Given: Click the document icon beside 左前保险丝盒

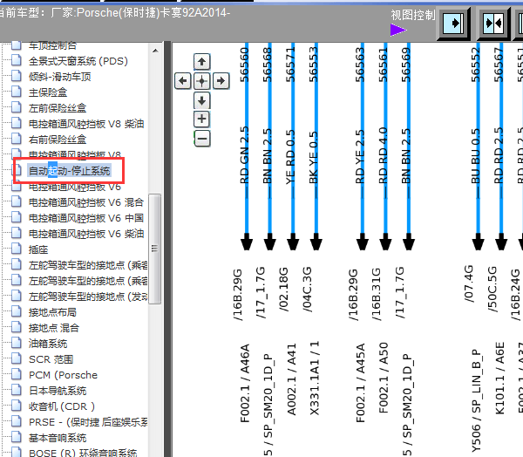Looking at the screenshot, I should coord(16,107).
